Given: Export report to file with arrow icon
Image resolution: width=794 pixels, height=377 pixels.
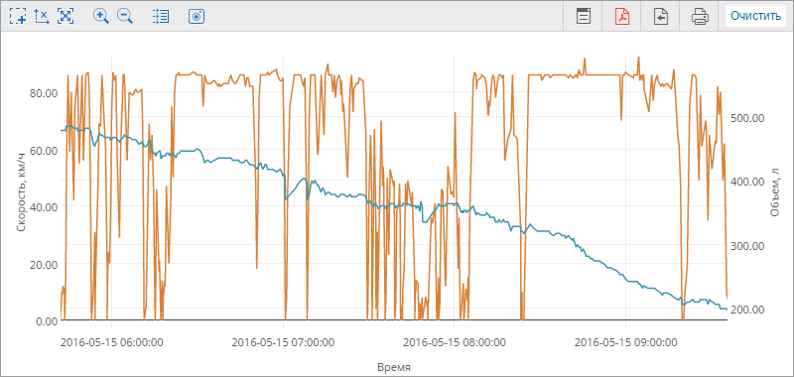Looking at the screenshot, I should (x=660, y=16).
